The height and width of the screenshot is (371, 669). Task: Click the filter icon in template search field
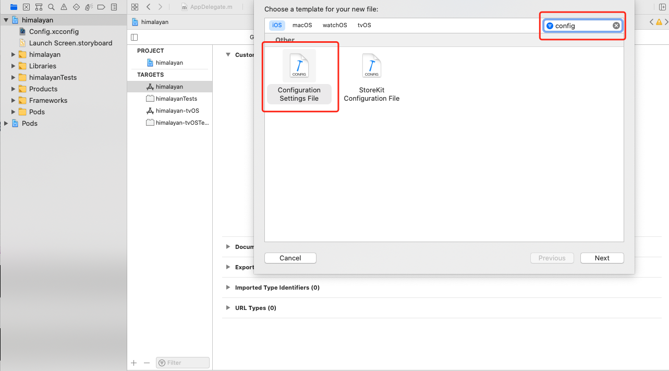(550, 26)
